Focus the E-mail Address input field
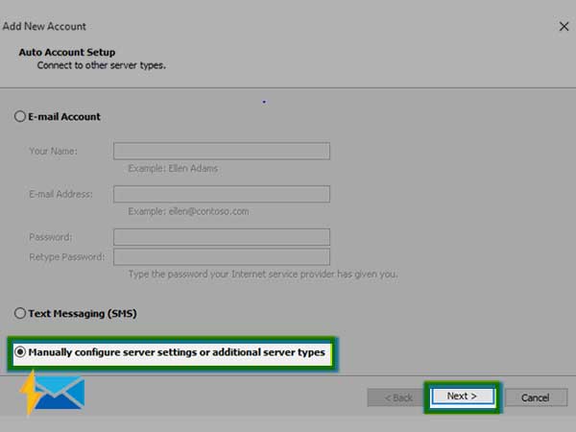576x432 pixels. (222, 194)
